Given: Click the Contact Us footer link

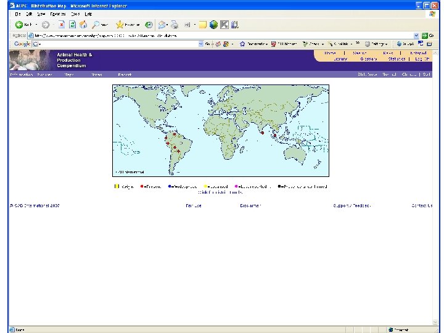Looking at the screenshot, I should [422, 205].
